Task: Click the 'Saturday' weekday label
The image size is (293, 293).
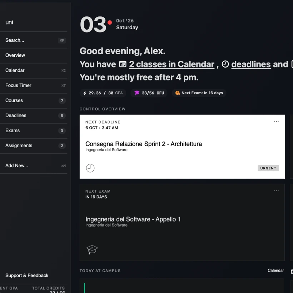Action: 127,28
